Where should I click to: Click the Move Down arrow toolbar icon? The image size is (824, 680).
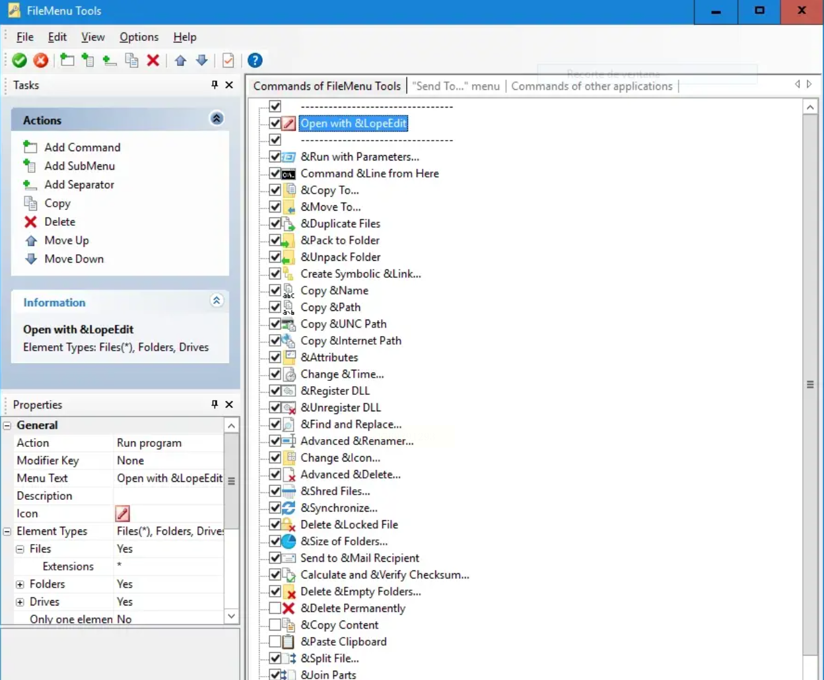point(202,61)
